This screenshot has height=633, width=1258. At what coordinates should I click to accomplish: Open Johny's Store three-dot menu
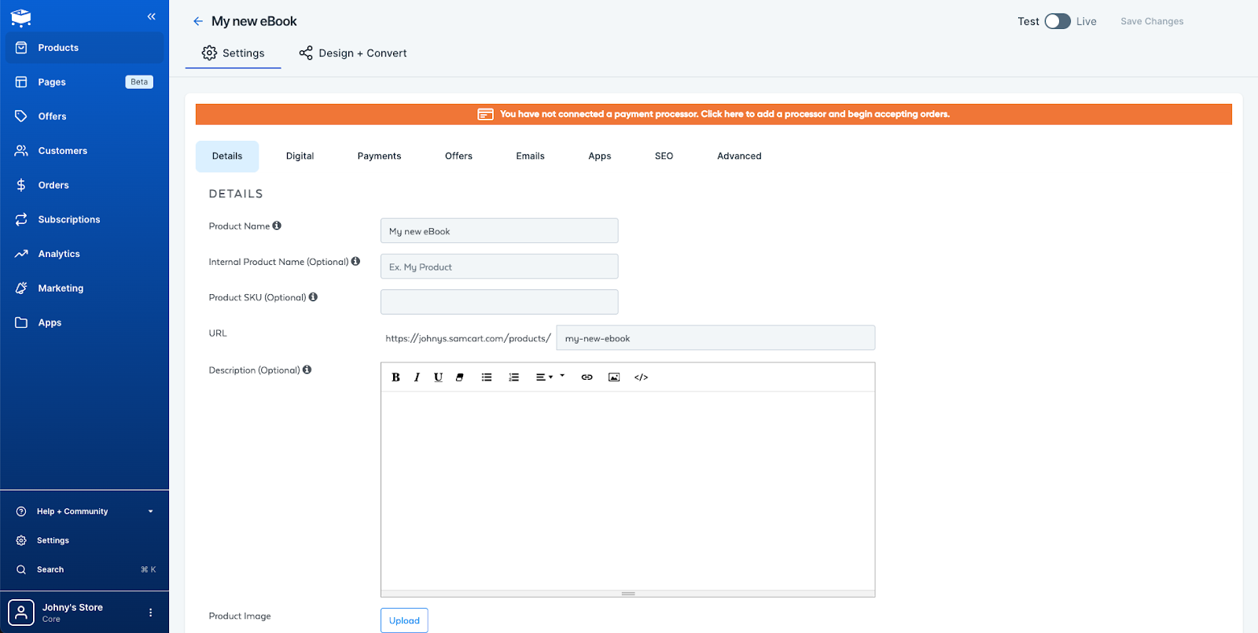pyautogui.click(x=150, y=613)
